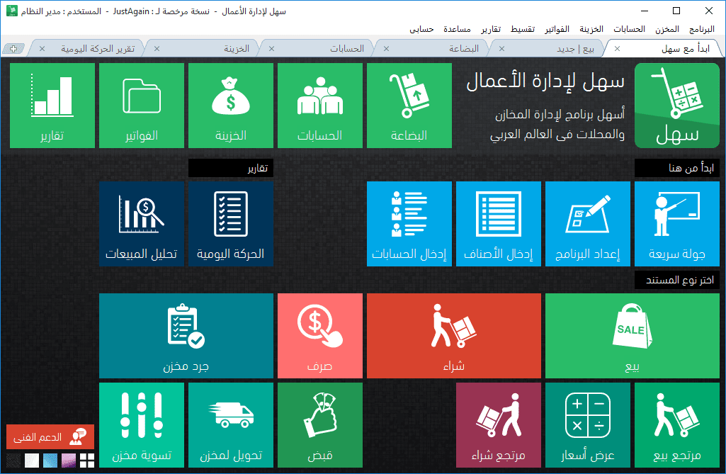Open تحليل المبيعات (Sales Analysis)
Screen dimensions: 726x474
pyautogui.click(x=142, y=223)
